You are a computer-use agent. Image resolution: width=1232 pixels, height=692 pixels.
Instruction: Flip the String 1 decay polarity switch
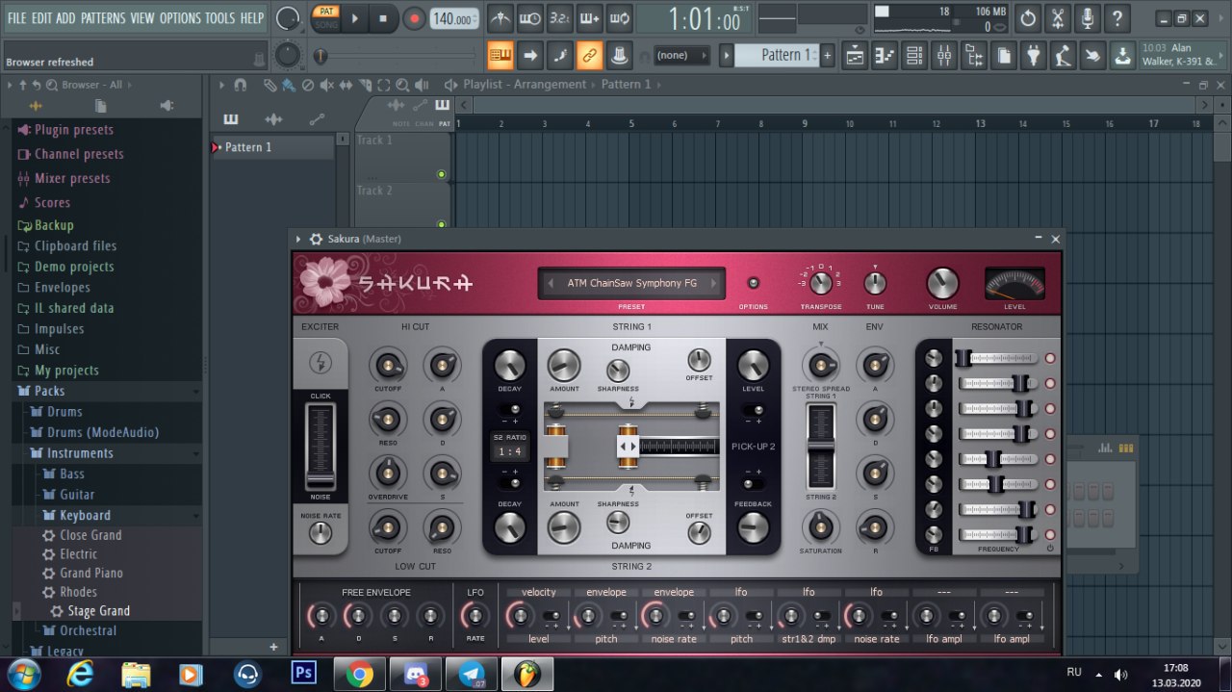509,410
